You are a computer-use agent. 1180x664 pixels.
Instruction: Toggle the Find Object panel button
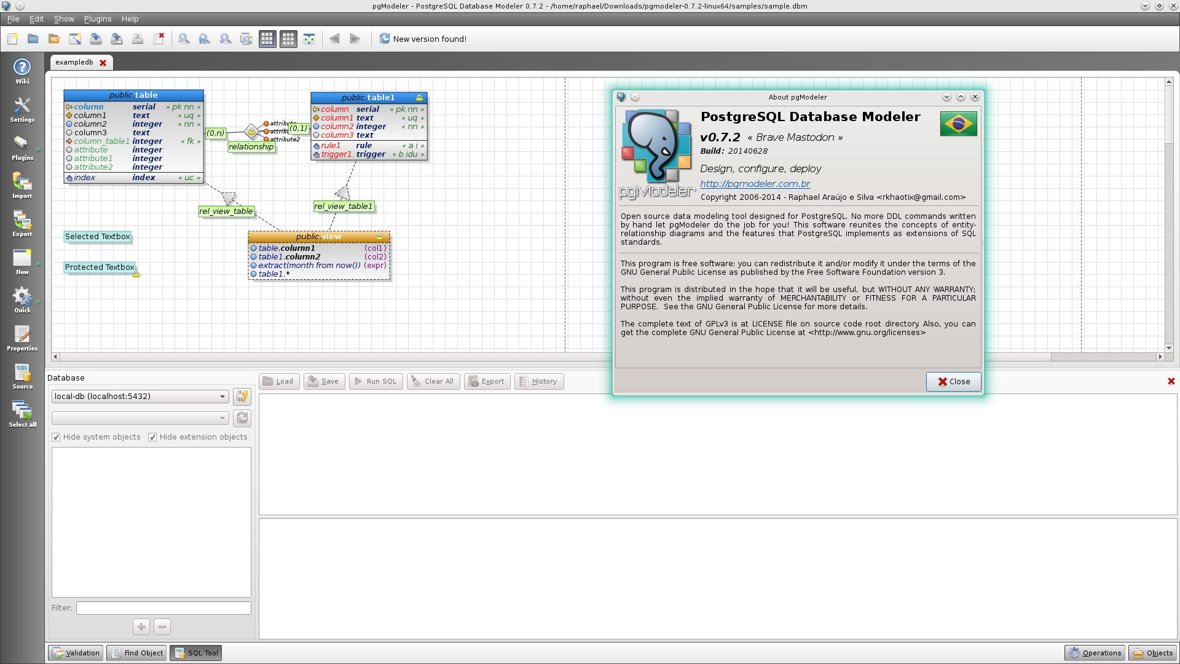click(136, 653)
